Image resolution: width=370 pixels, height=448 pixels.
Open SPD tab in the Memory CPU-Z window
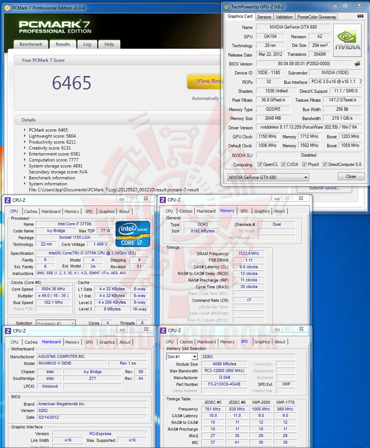(244, 211)
